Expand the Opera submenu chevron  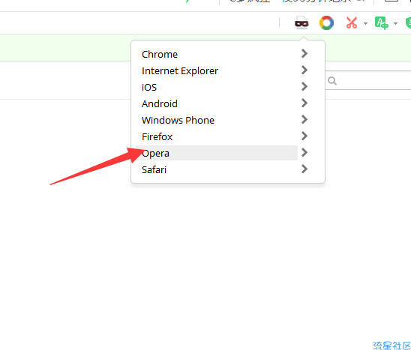point(304,152)
